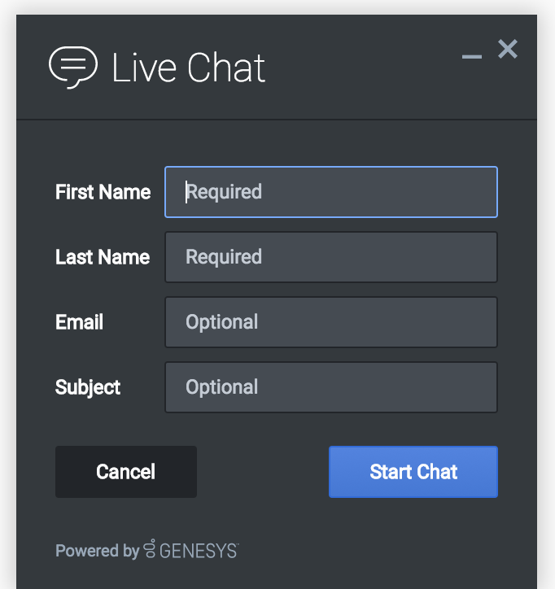The height and width of the screenshot is (589, 555).
Task: Click the Email field label
Action: (79, 322)
